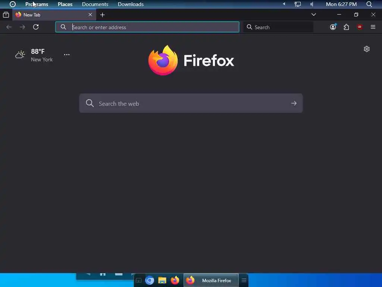Open the 88°F New York weather widget
Image resolution: width=382 pixels, height=287 pixels.
(34, 55)
